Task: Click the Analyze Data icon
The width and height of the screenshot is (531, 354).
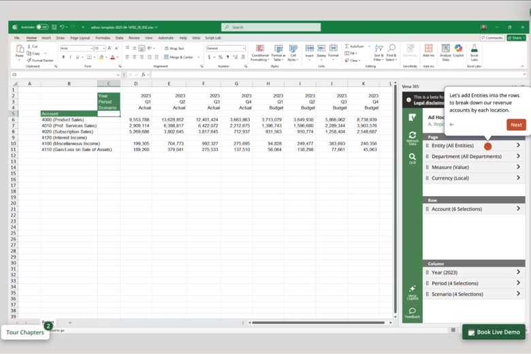Action: click(446, 48)
